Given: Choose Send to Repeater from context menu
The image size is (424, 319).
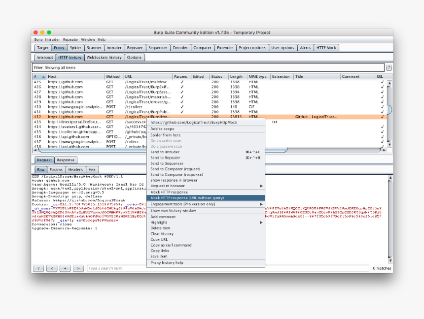Looking at the screenshot, I should click(165, 158).
